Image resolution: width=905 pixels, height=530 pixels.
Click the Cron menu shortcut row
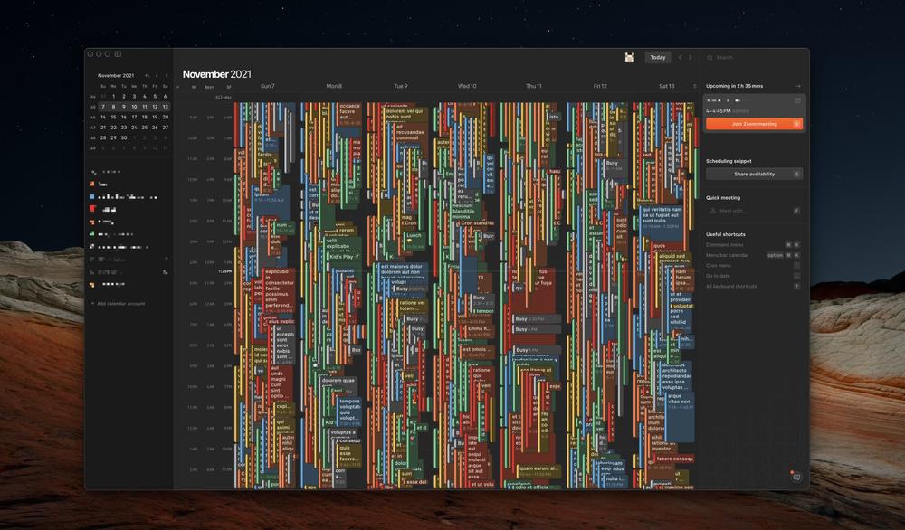click(x=753, y=266)
